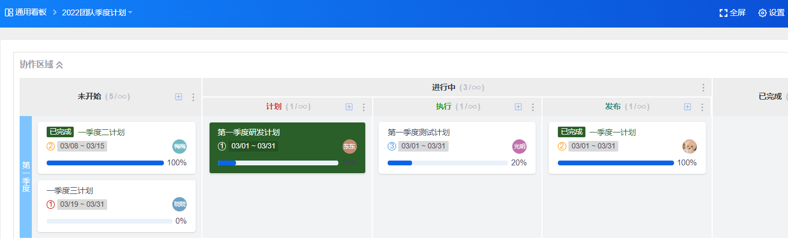The width and height of the screenshot is (788, 239).
Task: Open the 第一季度研发计划 card title
Action: pos(249,132)
